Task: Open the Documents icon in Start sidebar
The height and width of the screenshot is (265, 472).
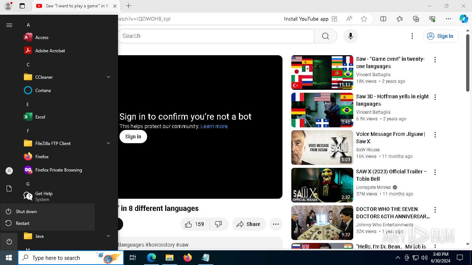Action: tap(9, 188)
